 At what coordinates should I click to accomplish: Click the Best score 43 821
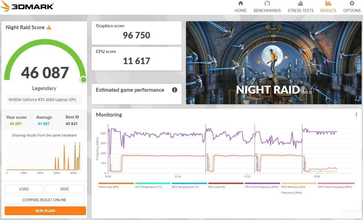point(72,124)
